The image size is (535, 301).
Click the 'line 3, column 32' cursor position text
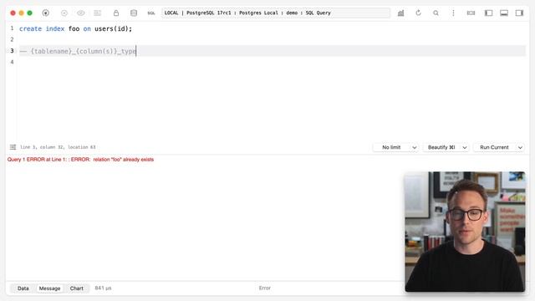(58, 147)
